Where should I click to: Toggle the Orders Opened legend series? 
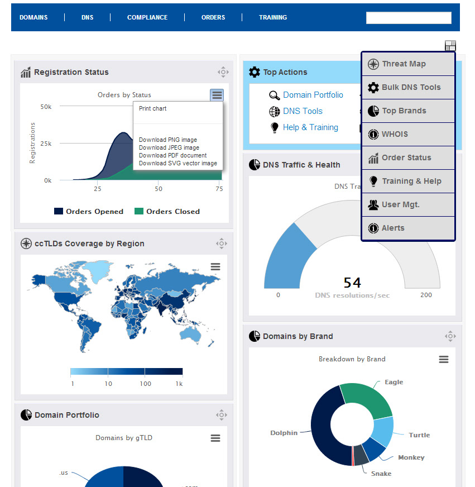click(x=89, y=212)
